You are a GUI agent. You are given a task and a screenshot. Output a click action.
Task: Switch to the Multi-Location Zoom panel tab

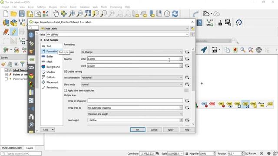pos(12,148)
